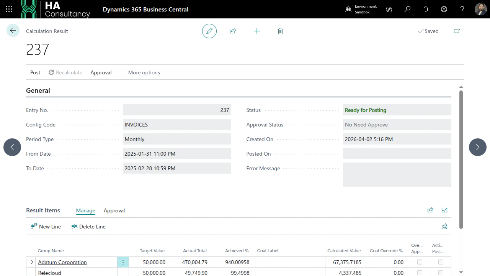Screen dimensions: 490x276
Task: Click the Relecloud row name cell
Action: 76,273
